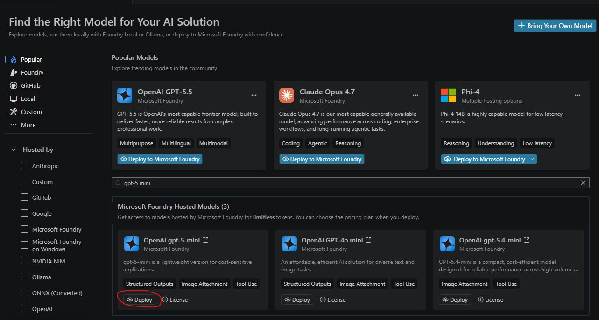Click Tool Use tag on gpt-5.4-mini

click(x=506, y=284)
